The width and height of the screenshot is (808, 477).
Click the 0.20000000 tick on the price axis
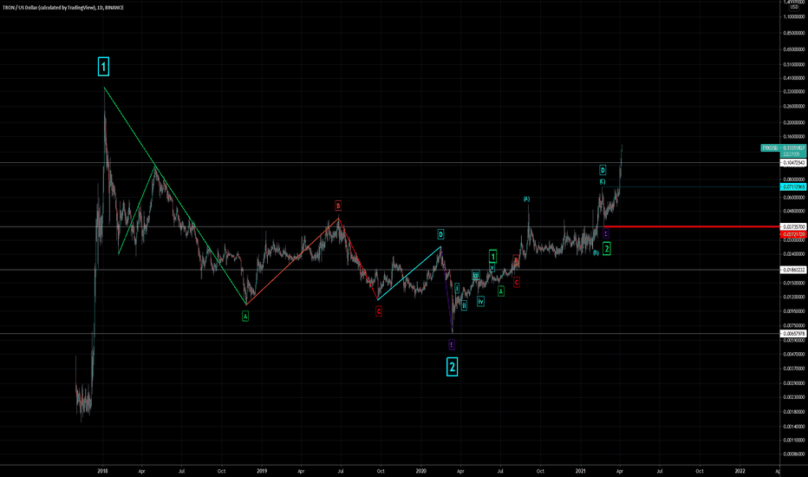coord(794,123)
